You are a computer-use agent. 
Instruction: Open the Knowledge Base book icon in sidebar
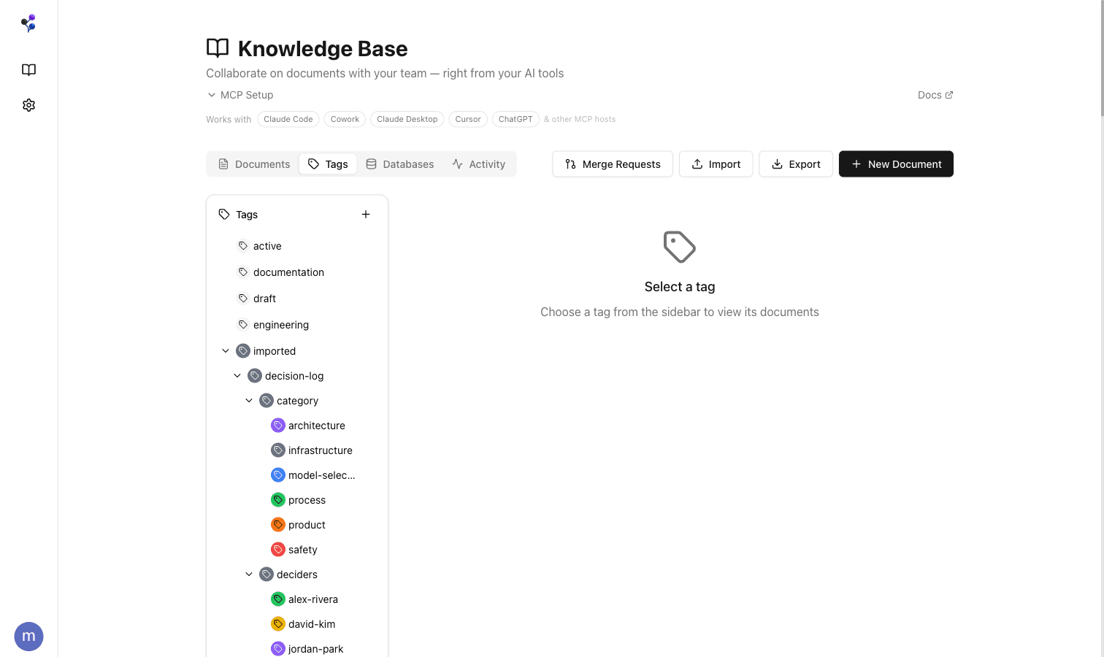[x=28, y=69]
